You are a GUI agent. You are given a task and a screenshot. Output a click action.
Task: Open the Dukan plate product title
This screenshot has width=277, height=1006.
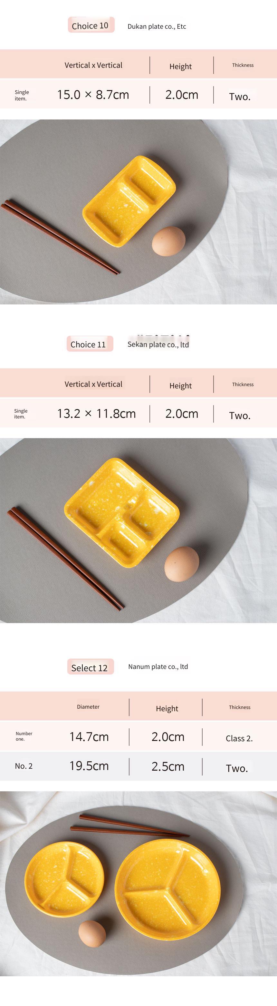[x=157, y=26]
